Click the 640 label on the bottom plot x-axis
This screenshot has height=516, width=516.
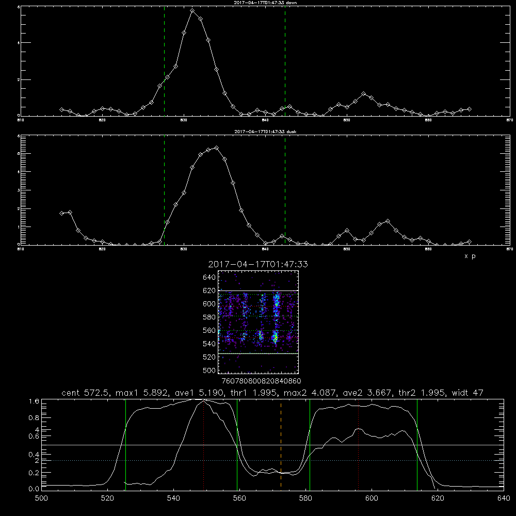[504, 498]
